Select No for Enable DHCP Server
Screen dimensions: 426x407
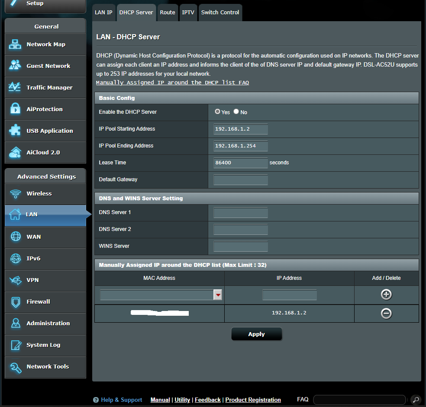(236, 112)
